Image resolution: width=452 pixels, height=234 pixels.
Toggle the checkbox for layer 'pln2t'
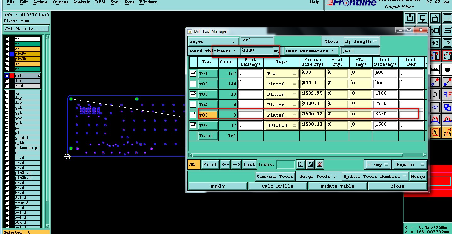(7, 54)
